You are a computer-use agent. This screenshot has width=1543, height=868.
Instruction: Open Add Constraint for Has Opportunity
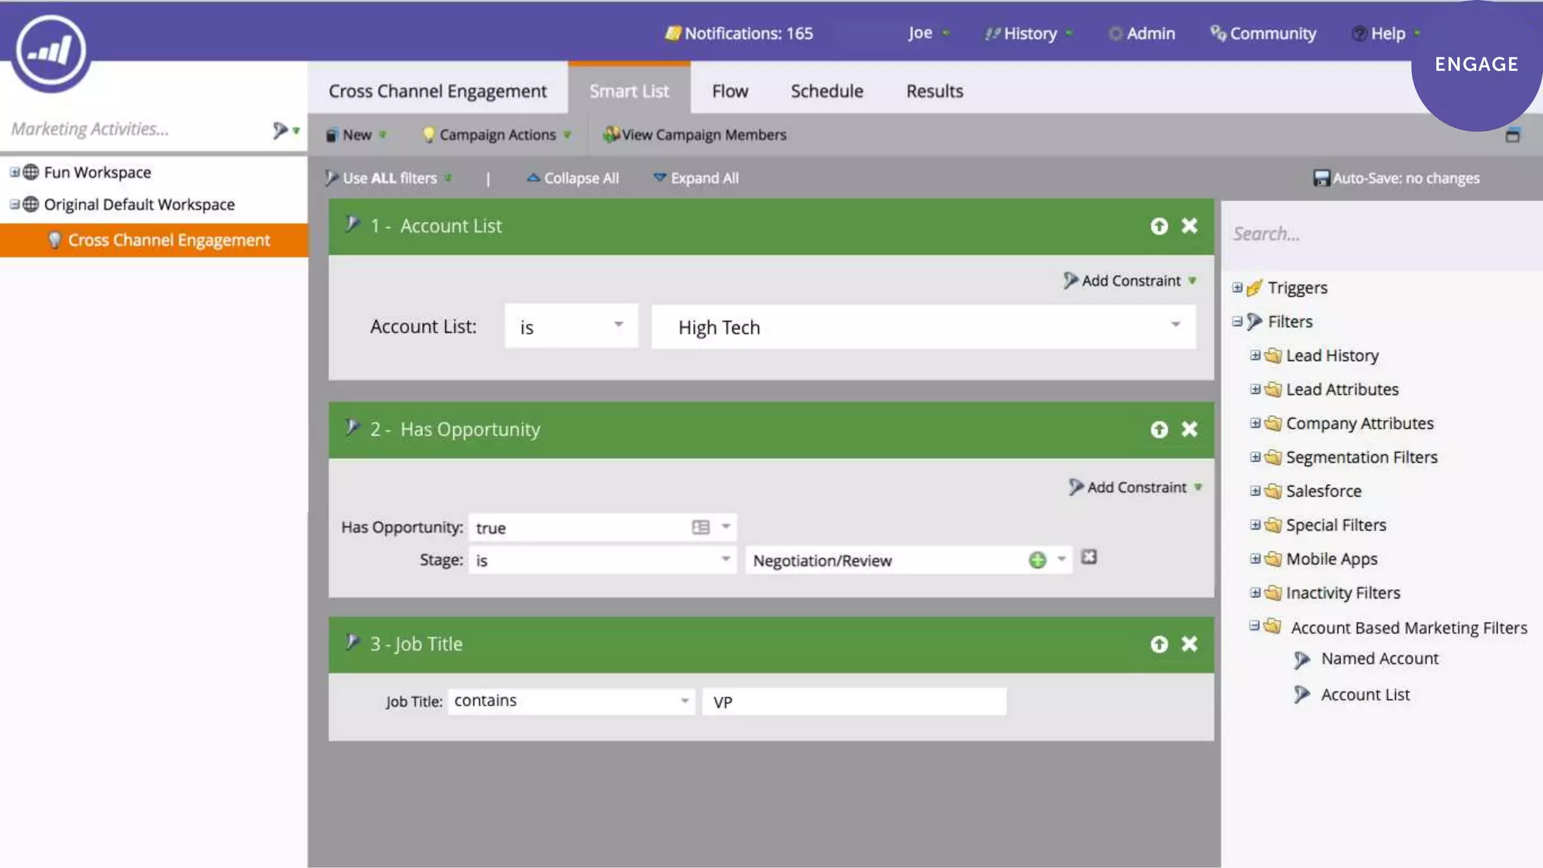coord(1135,487)
